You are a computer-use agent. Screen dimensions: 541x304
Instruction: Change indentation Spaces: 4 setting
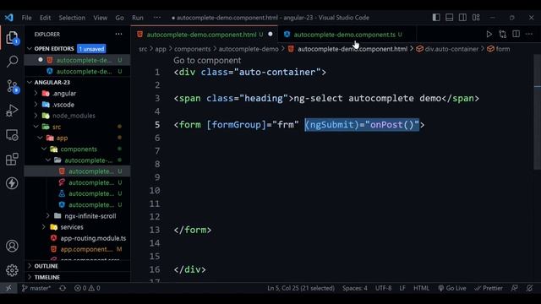355,288
